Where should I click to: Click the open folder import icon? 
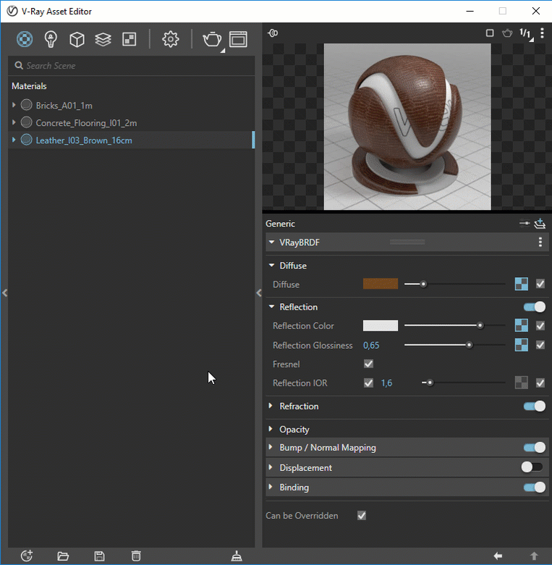point(63,556)
